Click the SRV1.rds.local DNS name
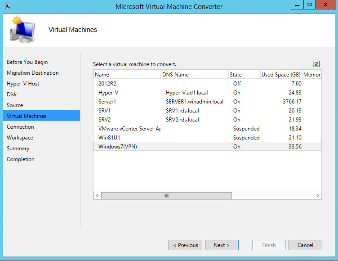338x261 pixels. coord(182,111)
